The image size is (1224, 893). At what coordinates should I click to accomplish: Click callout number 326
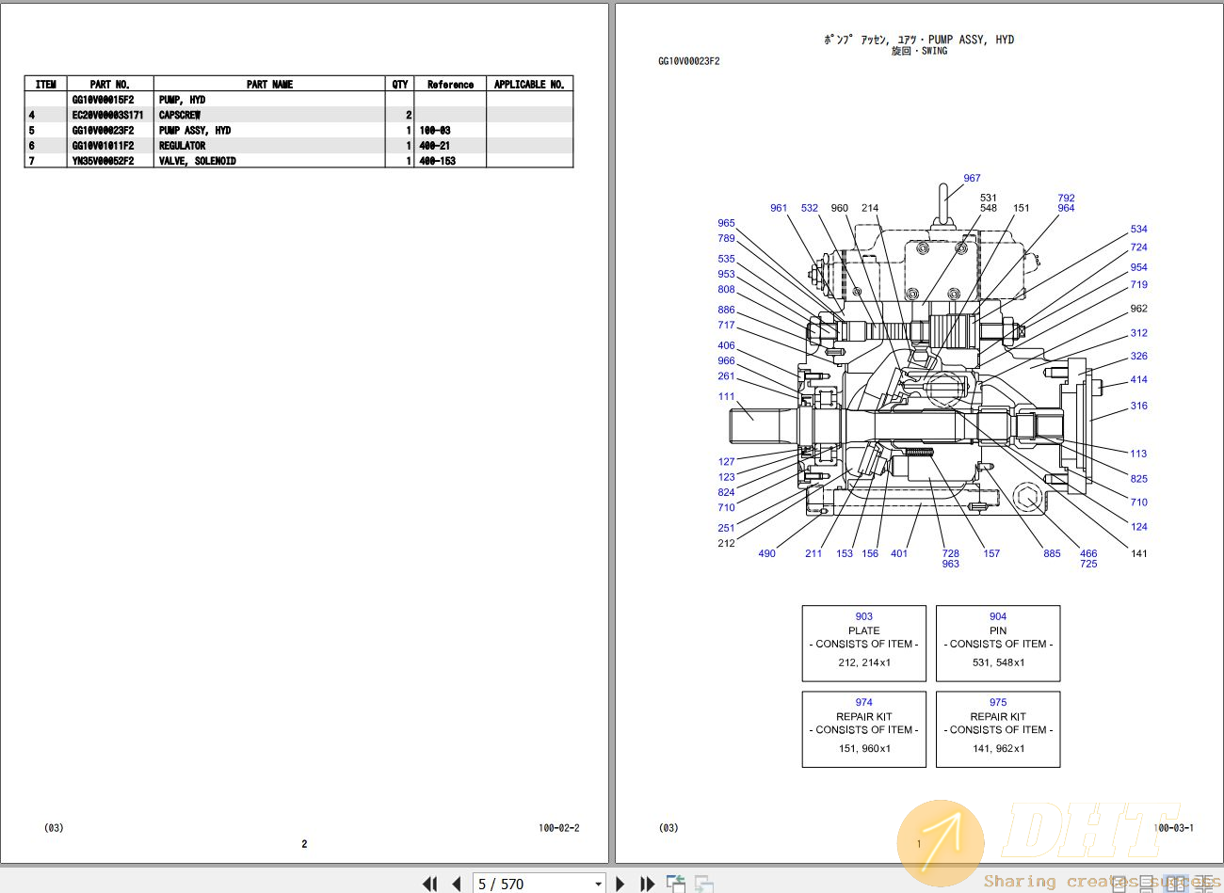(1139, 357)
